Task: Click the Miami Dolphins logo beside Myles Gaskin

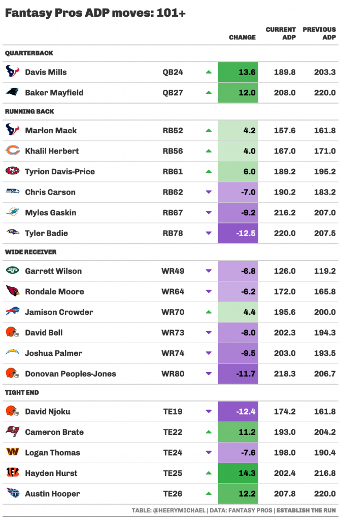Action: pyautogui.click(x=13, y=212)
